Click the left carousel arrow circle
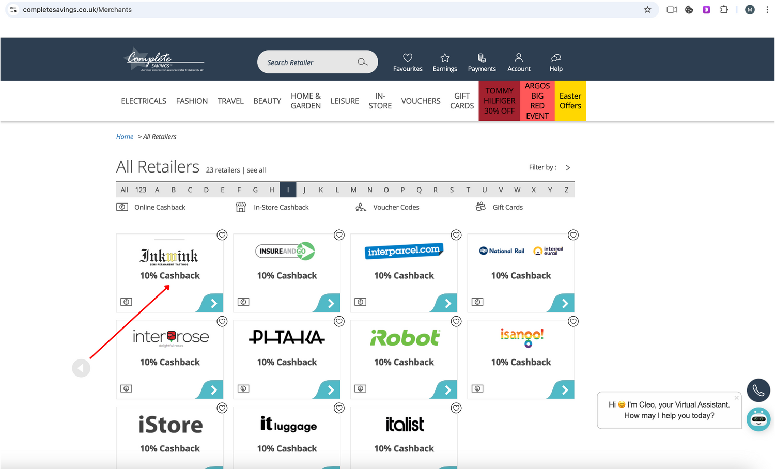Viewport: 775px width, 469px height. click(x=81, y=368)
